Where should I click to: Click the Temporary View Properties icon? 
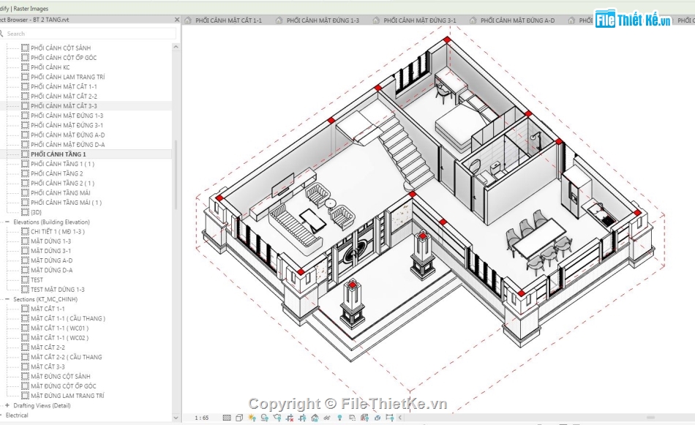point(352,418)
